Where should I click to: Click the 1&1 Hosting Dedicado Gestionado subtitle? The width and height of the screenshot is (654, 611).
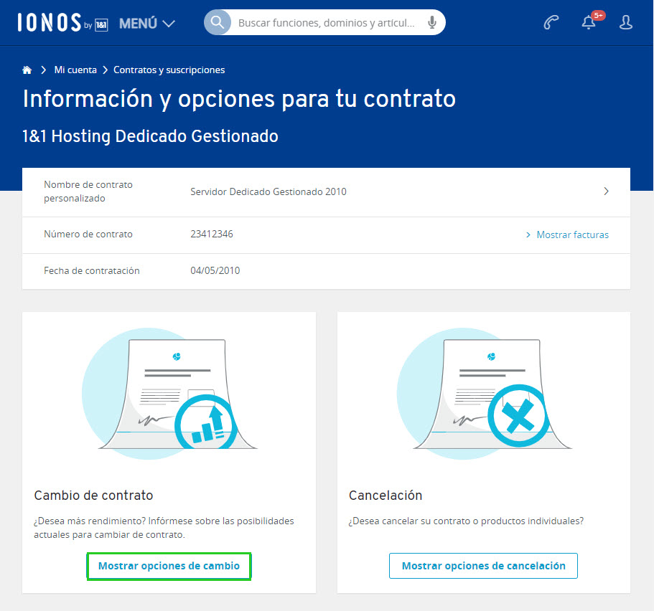[150, 136]
